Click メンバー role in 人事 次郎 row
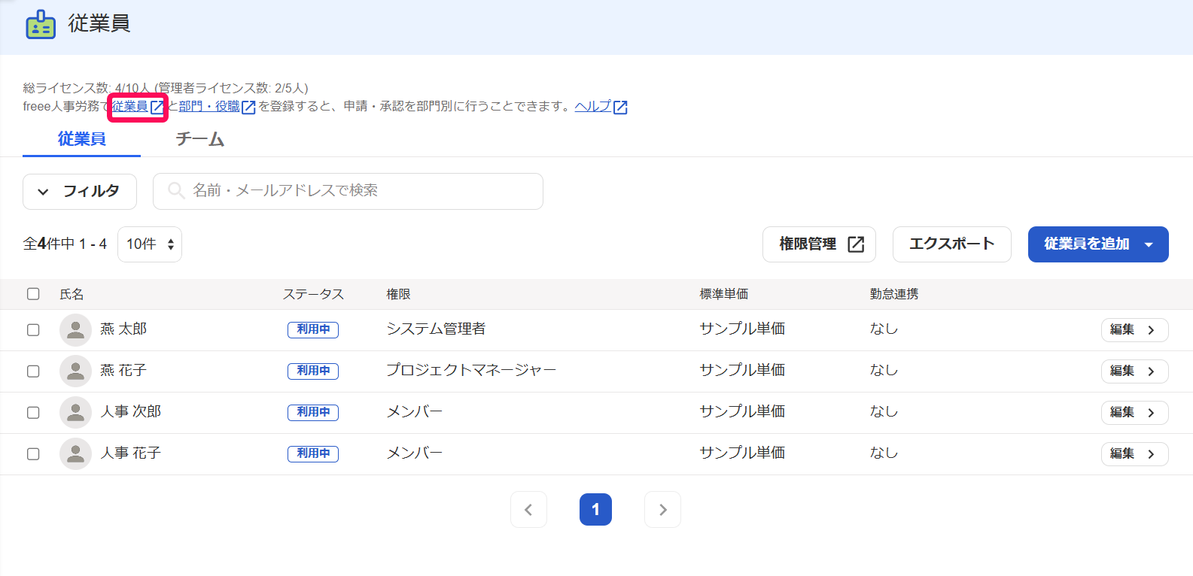 point(415,412)
